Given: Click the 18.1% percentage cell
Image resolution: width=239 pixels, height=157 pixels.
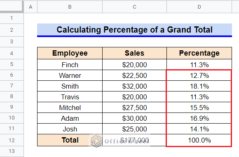Looking at the screenshot, I should 199,86.
